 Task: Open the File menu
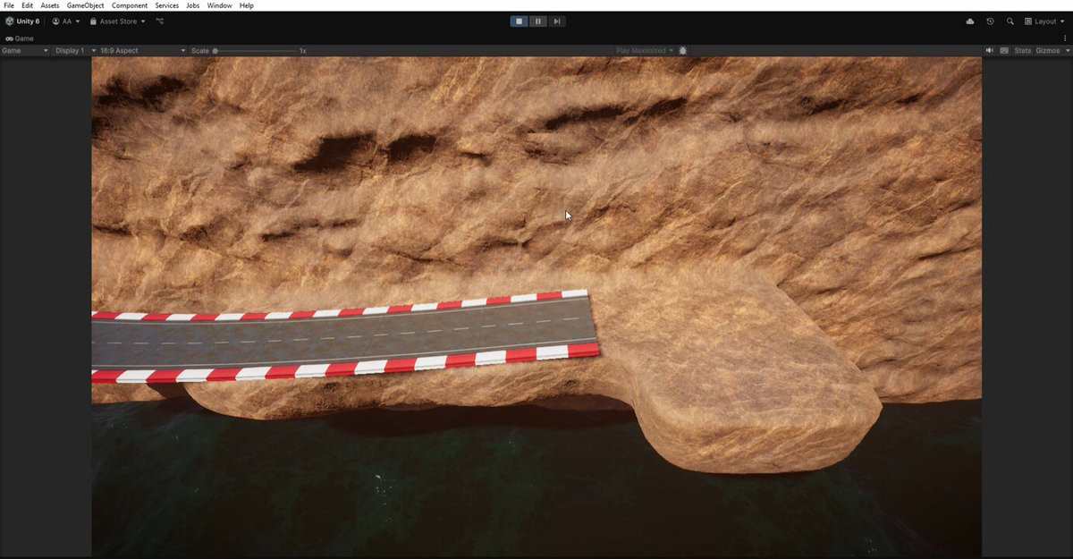pyautogui.click(x=8, y=5)
